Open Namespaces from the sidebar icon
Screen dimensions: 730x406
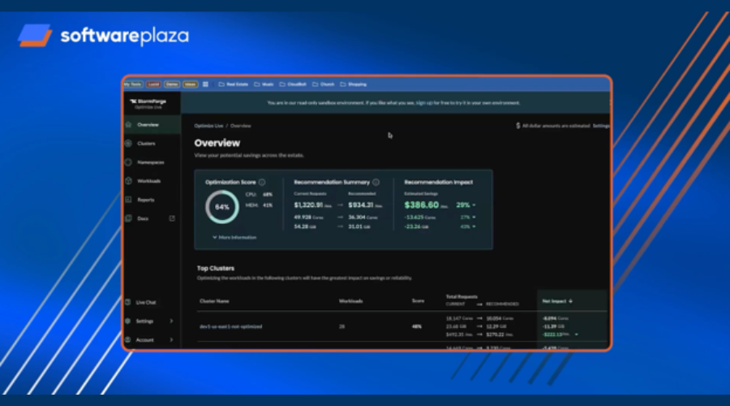click(x=129, y=162)
